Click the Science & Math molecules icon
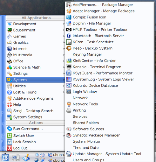The height and width of the screenshot is (162, 156). 10,67
